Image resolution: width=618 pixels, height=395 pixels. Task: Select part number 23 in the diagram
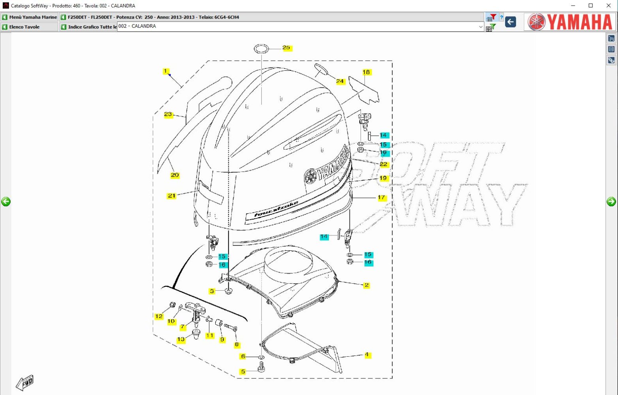(168, 114)
